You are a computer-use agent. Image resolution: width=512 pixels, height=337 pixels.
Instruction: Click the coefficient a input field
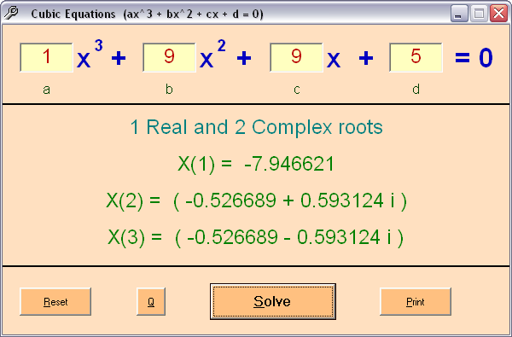point(46,57)
